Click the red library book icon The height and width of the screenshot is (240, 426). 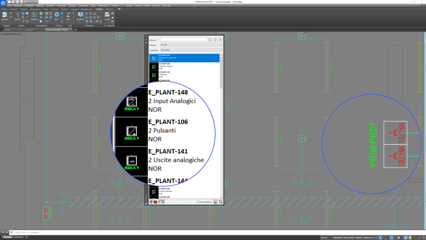click(155, 202)
